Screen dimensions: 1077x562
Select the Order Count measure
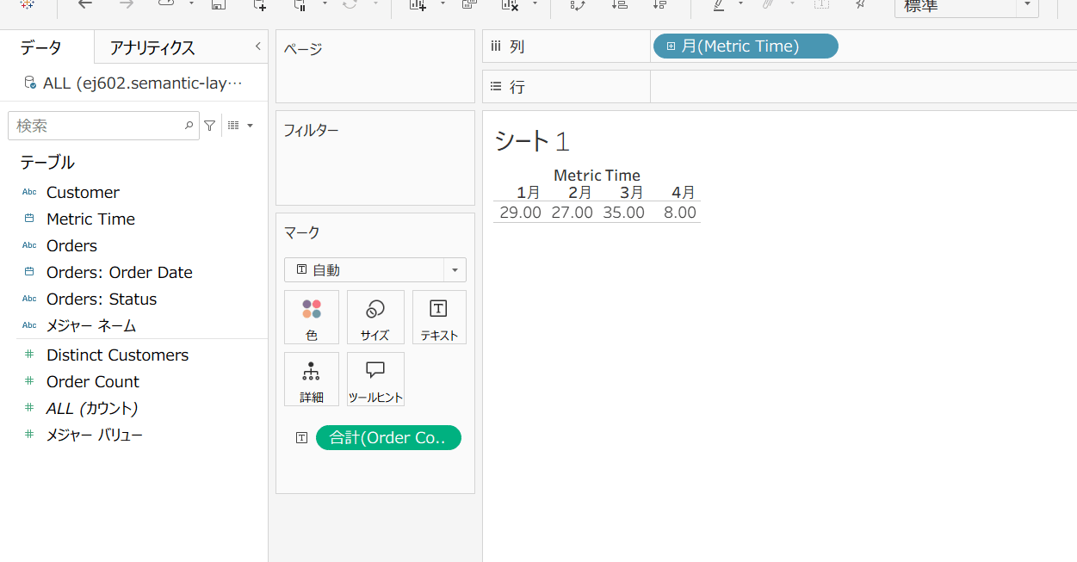click(93, 381)
